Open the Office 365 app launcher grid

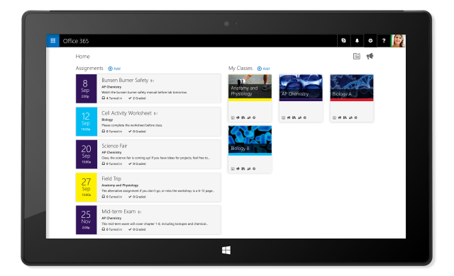pyautogui.click(x=53, y=41)
